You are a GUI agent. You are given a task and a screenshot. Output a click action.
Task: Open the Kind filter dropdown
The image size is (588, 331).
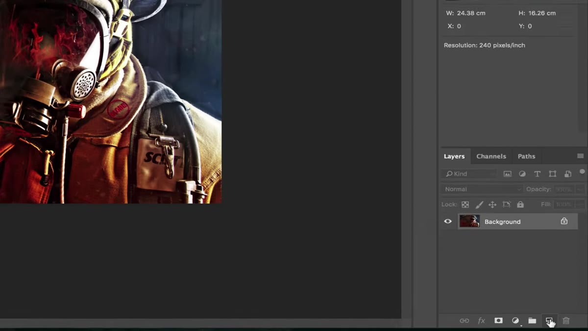470,174
